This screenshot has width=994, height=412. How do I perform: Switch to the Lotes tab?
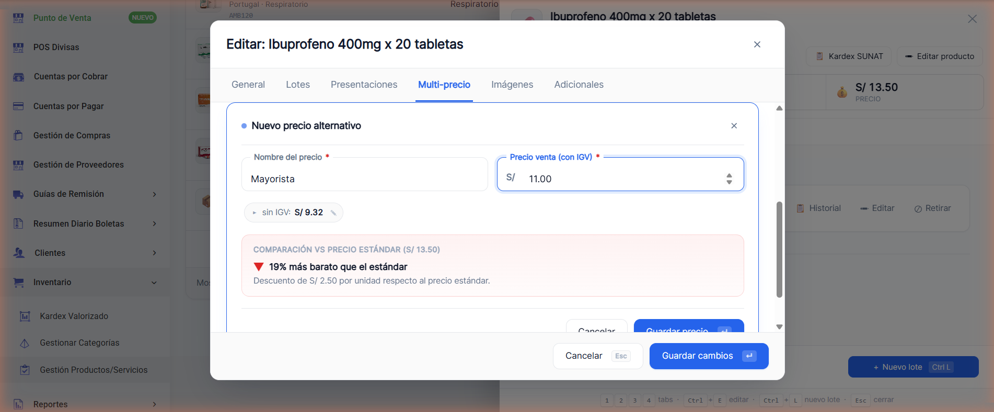pyautogui.click(x=298, y=85)
